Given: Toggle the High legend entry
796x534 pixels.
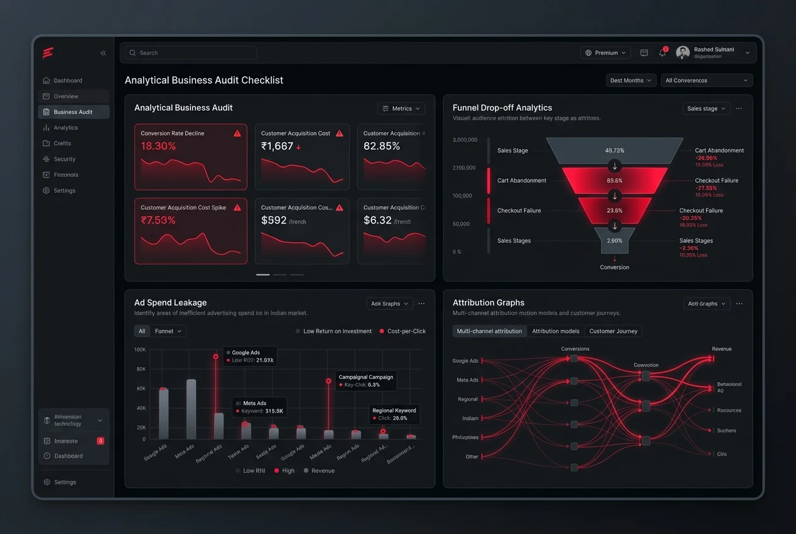Looking at the screenshot, I should tap(285, 471).
